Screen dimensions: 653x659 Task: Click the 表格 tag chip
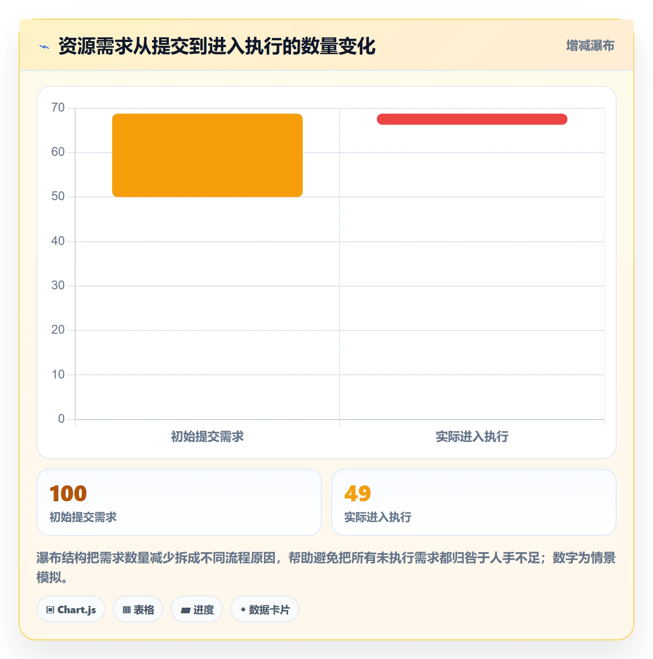point(138,610)
